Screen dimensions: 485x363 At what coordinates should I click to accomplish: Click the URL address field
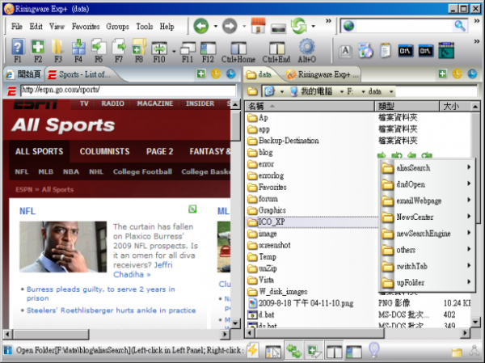[x=128, y=91]
